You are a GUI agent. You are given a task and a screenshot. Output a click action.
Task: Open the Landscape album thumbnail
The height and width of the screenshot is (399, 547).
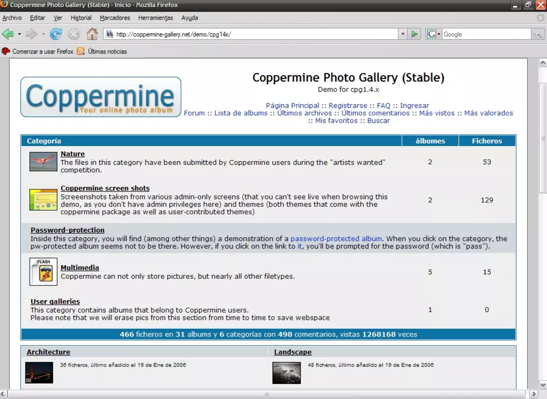pos(286,373)
